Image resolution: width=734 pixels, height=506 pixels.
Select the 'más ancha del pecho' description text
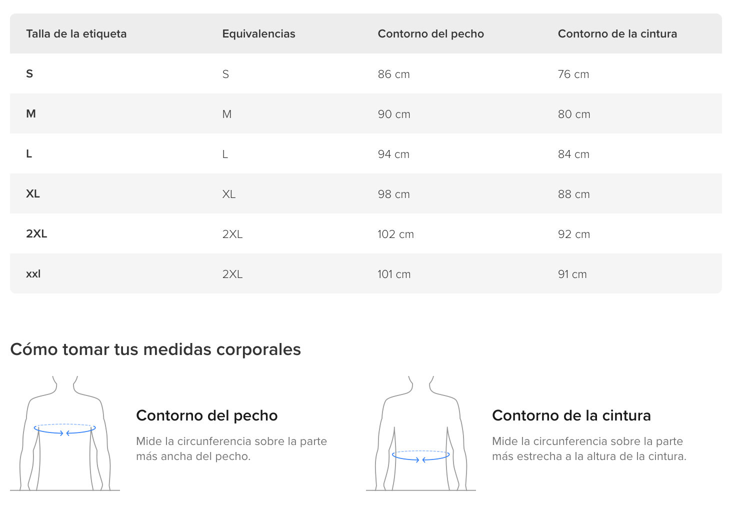pyautogui.click(x=193, y=456)
